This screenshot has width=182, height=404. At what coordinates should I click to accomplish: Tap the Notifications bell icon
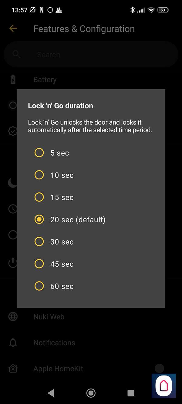tap(13, 343)
